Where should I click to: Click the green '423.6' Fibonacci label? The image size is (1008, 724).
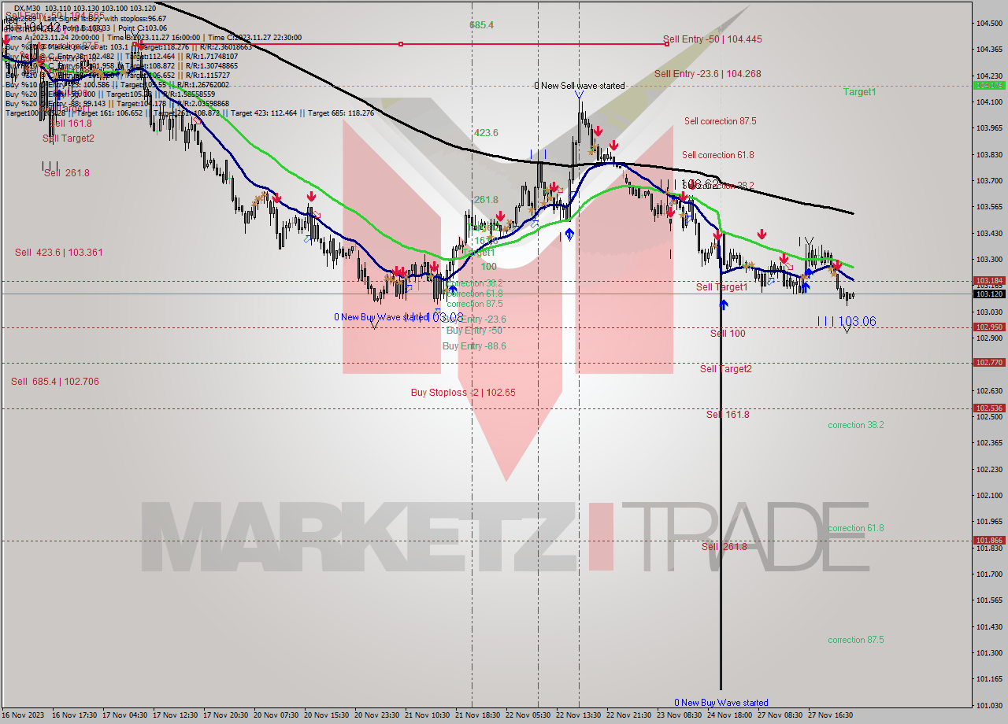[486, 133]
